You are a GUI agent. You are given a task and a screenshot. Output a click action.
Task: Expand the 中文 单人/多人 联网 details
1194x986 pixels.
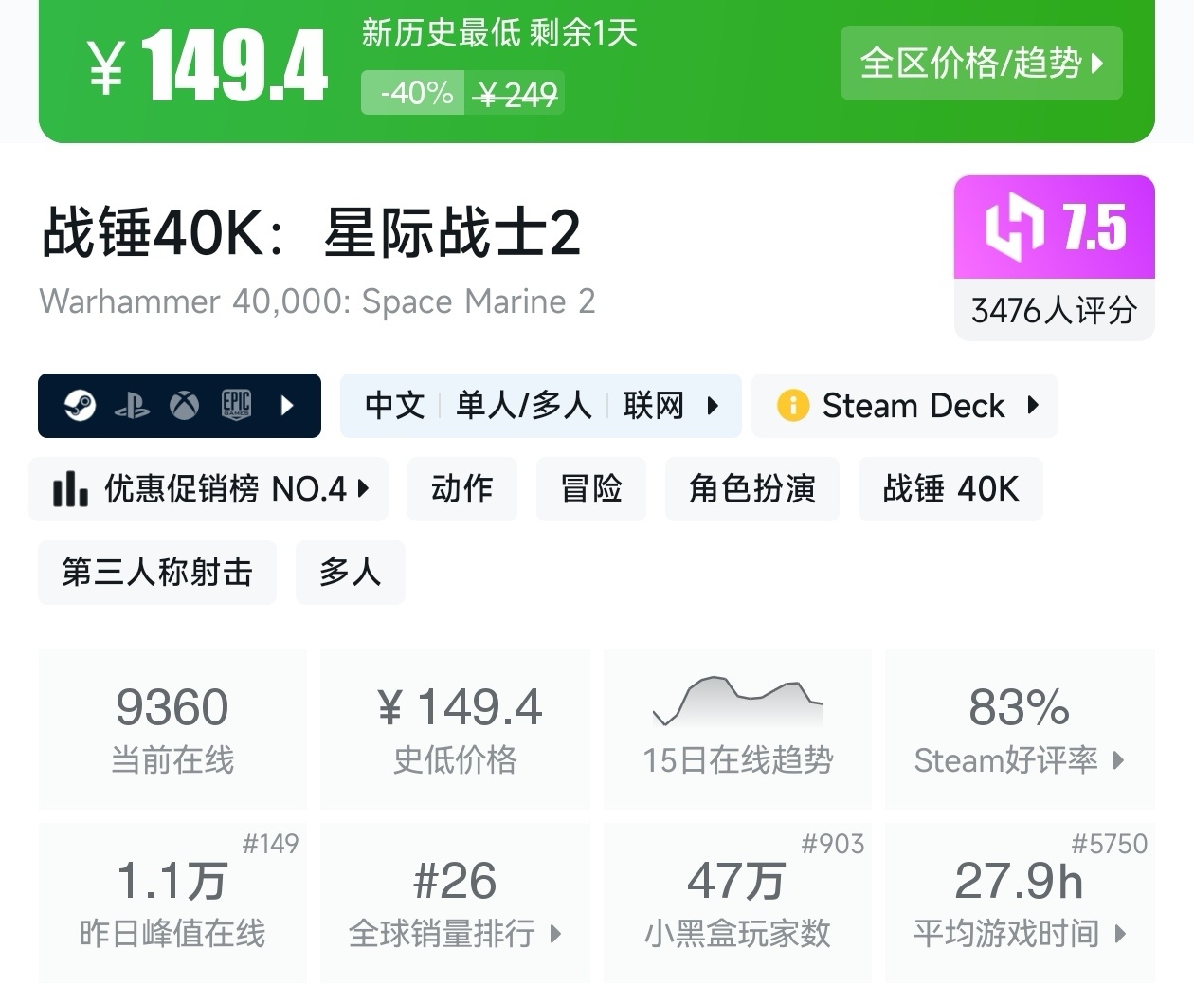click(540, 406)
